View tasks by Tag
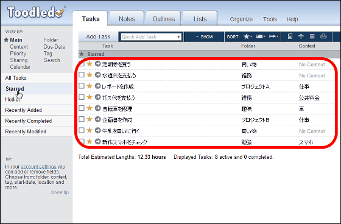Screen dimensions: 341x224 [x=48, y=54]
